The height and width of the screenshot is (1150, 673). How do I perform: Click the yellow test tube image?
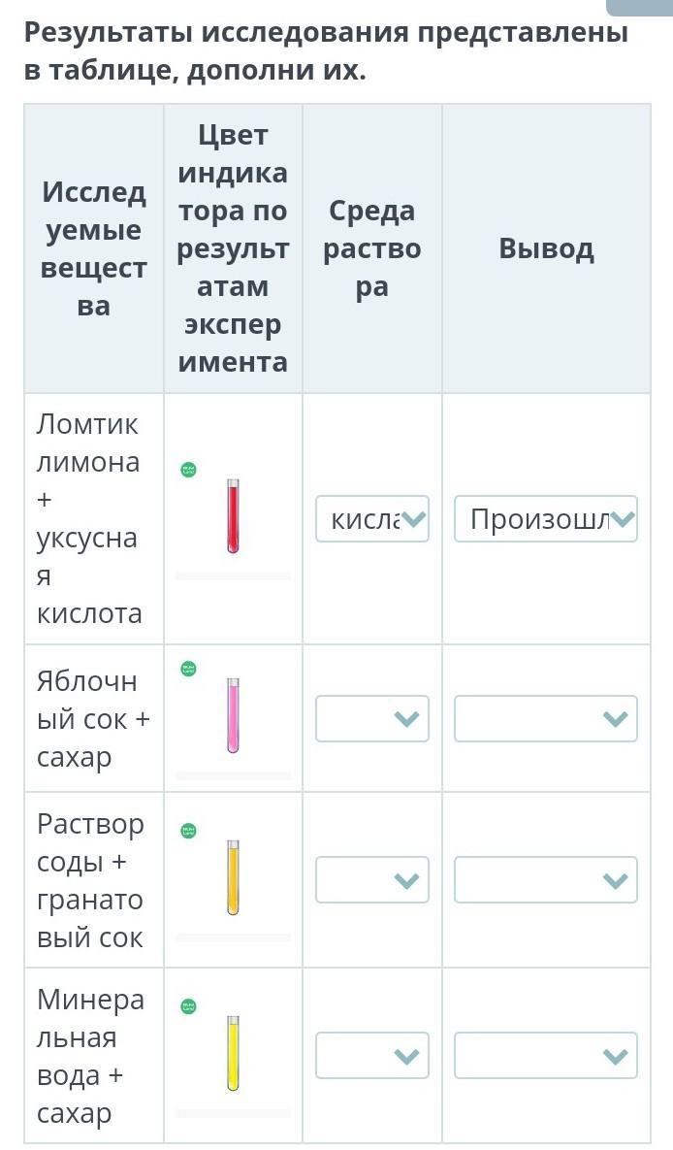point(233,1054)
